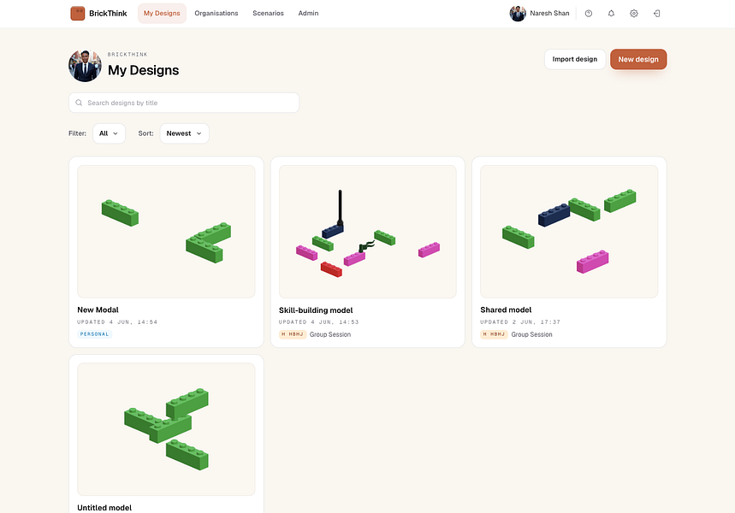
Task: Click Group Session label under Skill-building model
Action: 330,334
